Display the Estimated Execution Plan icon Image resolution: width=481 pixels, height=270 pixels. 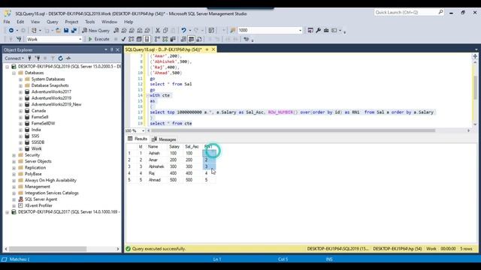click(x=132, y=39)
